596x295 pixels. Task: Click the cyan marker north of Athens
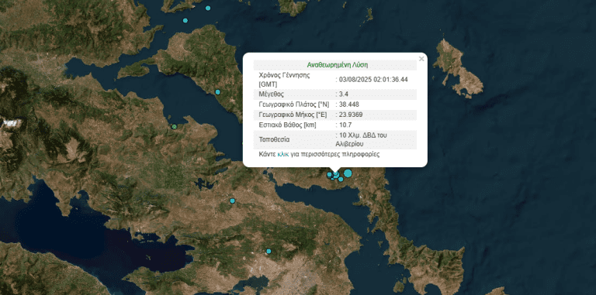(269, 251)
